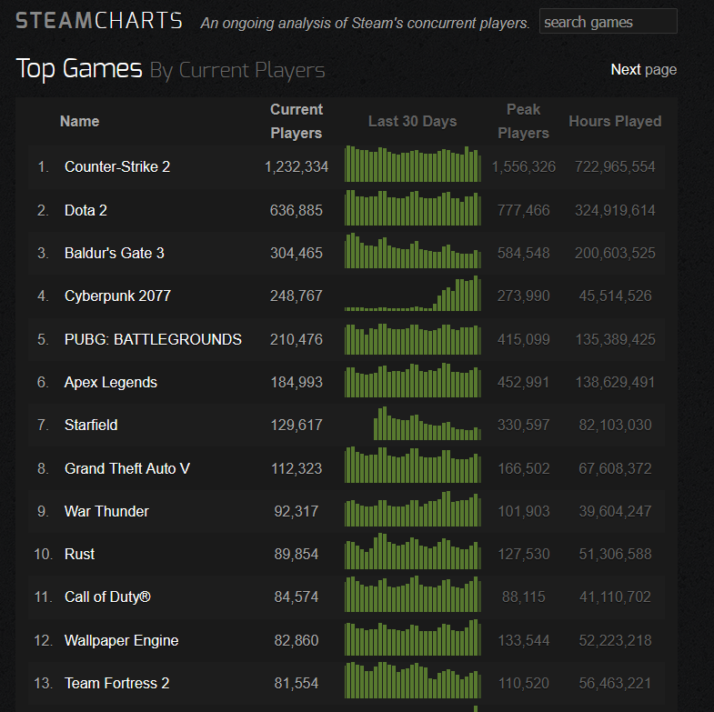Select peak players value 777,466
Viewport: 714px width, 712px height.
coord(524,210)
